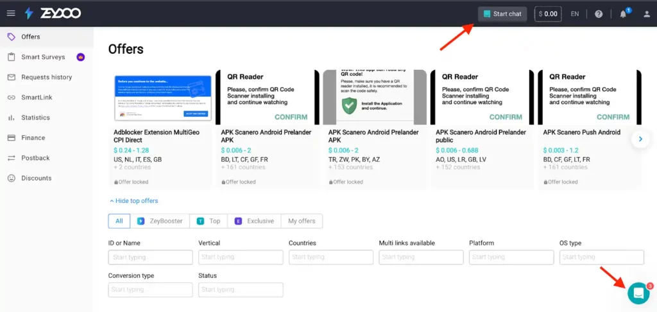Click the ZeyBooster lightning tab icon

141,221
